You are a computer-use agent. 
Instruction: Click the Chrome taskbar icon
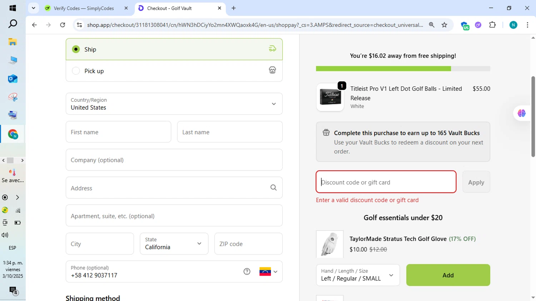click(x=13, y=134)
